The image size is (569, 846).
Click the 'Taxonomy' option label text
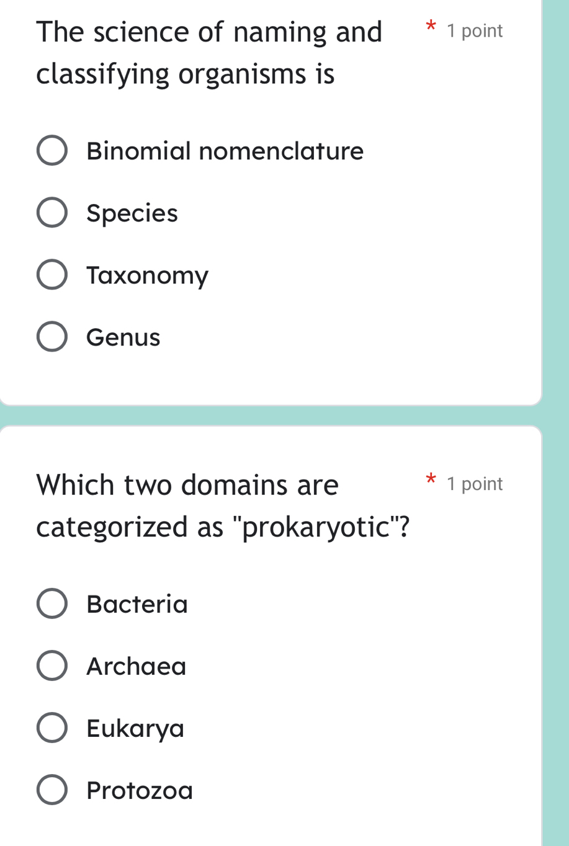[x=148, y=275]
